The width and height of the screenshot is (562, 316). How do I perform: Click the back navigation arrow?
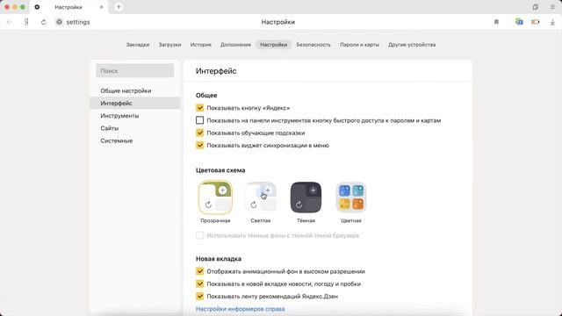pos(10,22)
